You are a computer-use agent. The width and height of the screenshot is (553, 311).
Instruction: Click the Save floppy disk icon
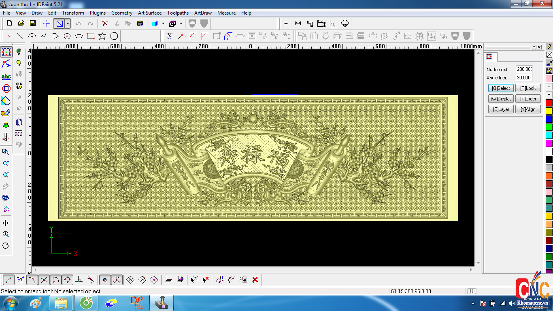pos(33,23)
